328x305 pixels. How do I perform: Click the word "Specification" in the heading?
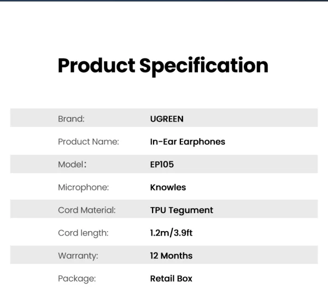(204, 66)
